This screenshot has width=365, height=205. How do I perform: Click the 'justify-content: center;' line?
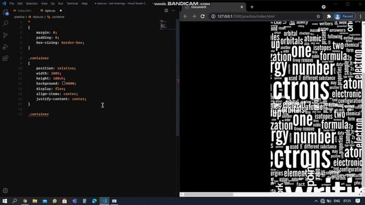click(61, 99)
